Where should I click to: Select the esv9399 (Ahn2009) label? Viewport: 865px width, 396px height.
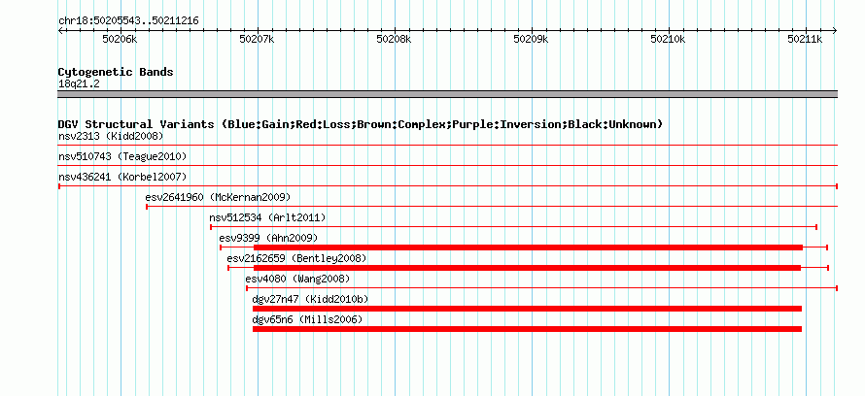click(268, 238)
